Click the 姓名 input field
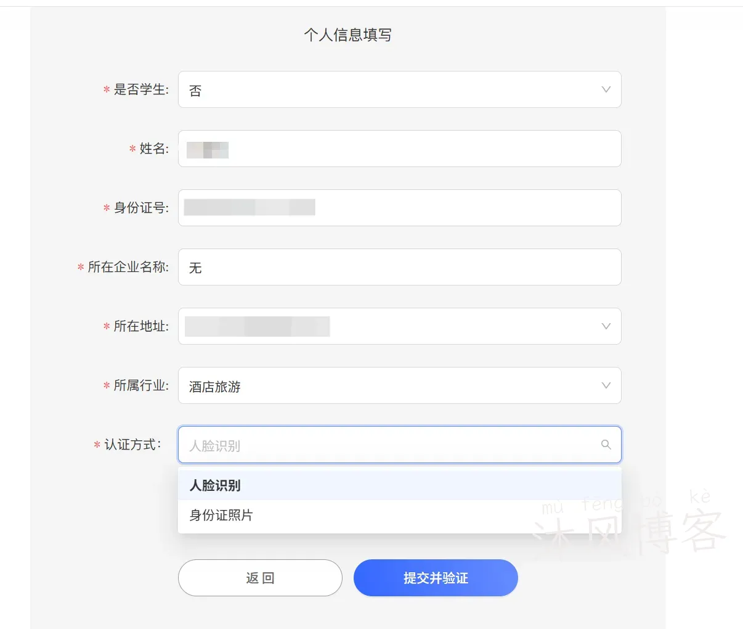This screenshot has width=743, height=629. coord(399,149)
